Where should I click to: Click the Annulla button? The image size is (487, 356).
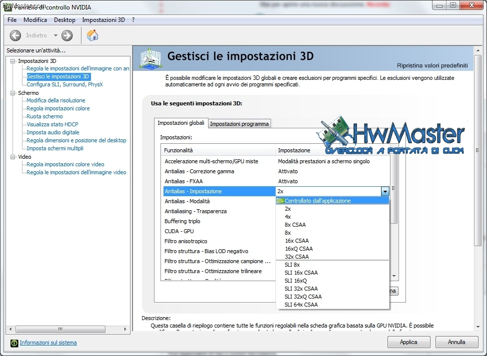[456, 342]
